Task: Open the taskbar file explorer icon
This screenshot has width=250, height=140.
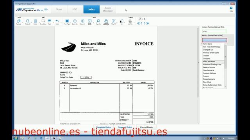Action: (23, 138)
